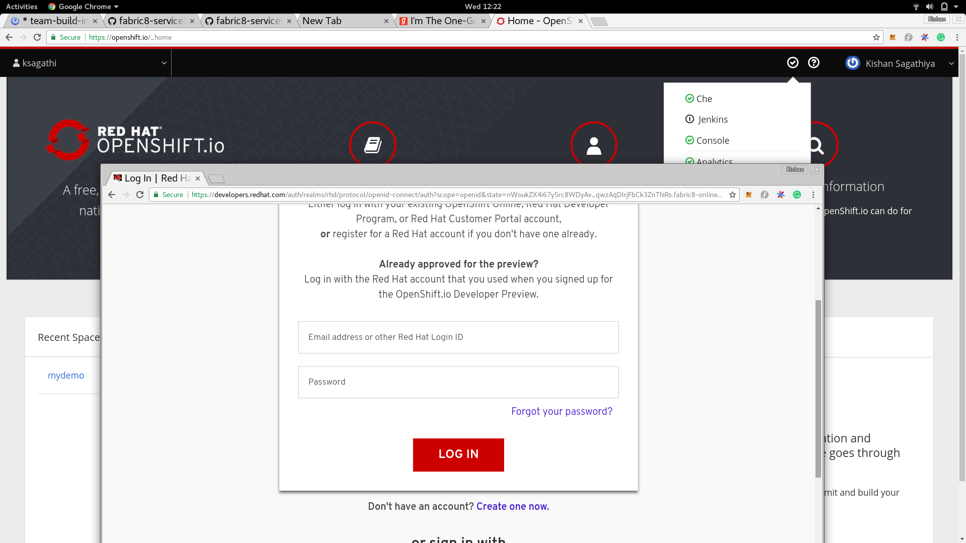Click the search magnifier icon on the homepage
The width and height of the screenshot is (966, 543).
click(816, 145)
